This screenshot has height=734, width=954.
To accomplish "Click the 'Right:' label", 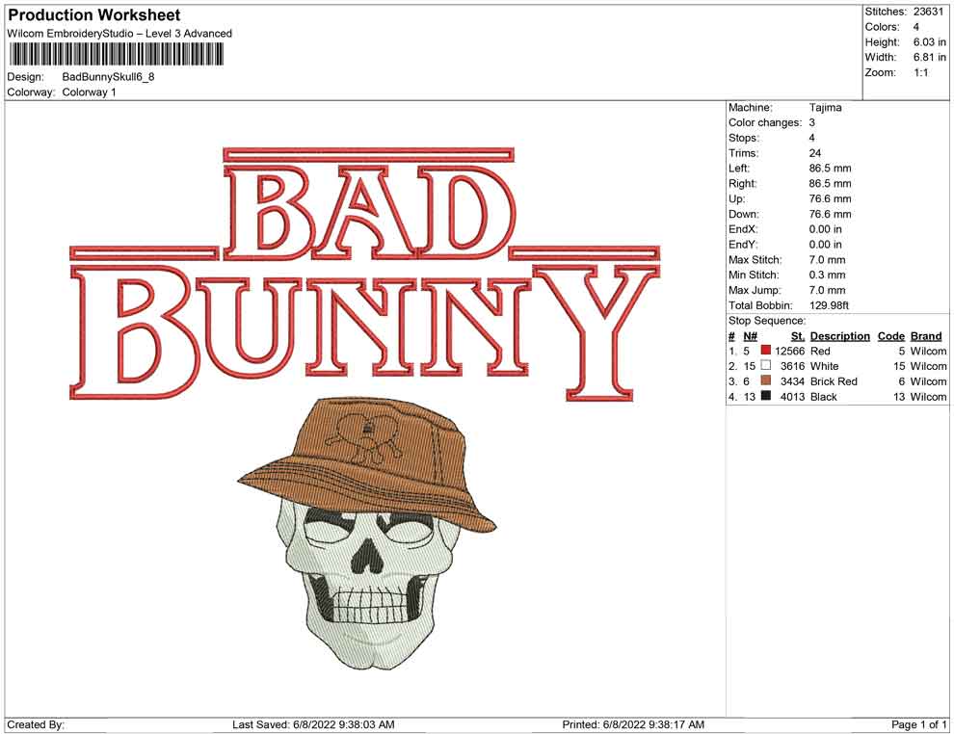I will tap(743, 184).
